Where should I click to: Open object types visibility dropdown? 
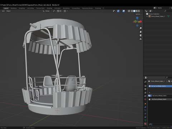click(114, 11)
